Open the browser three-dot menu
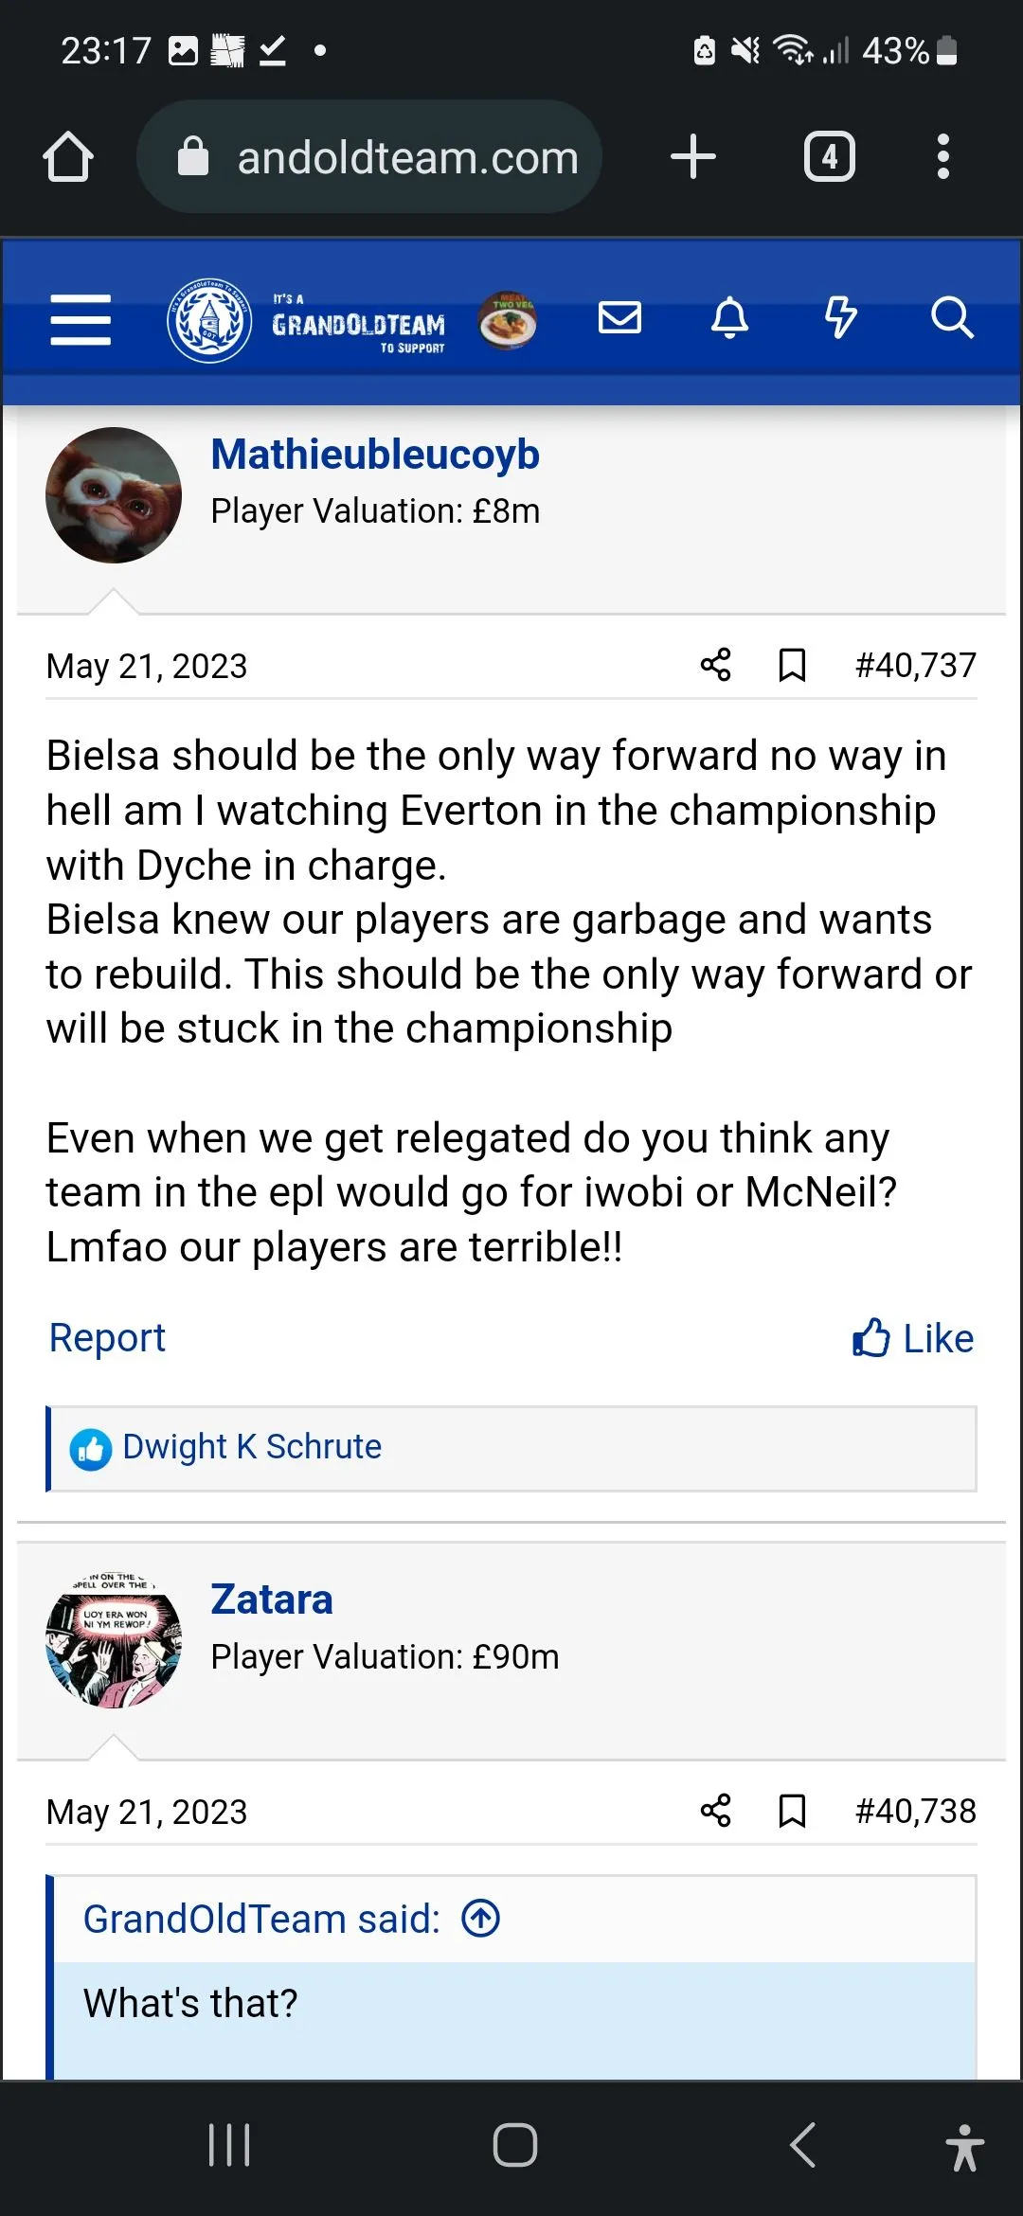Image resolution: width=1023 pixels, height=2216 pixels. 942,156
